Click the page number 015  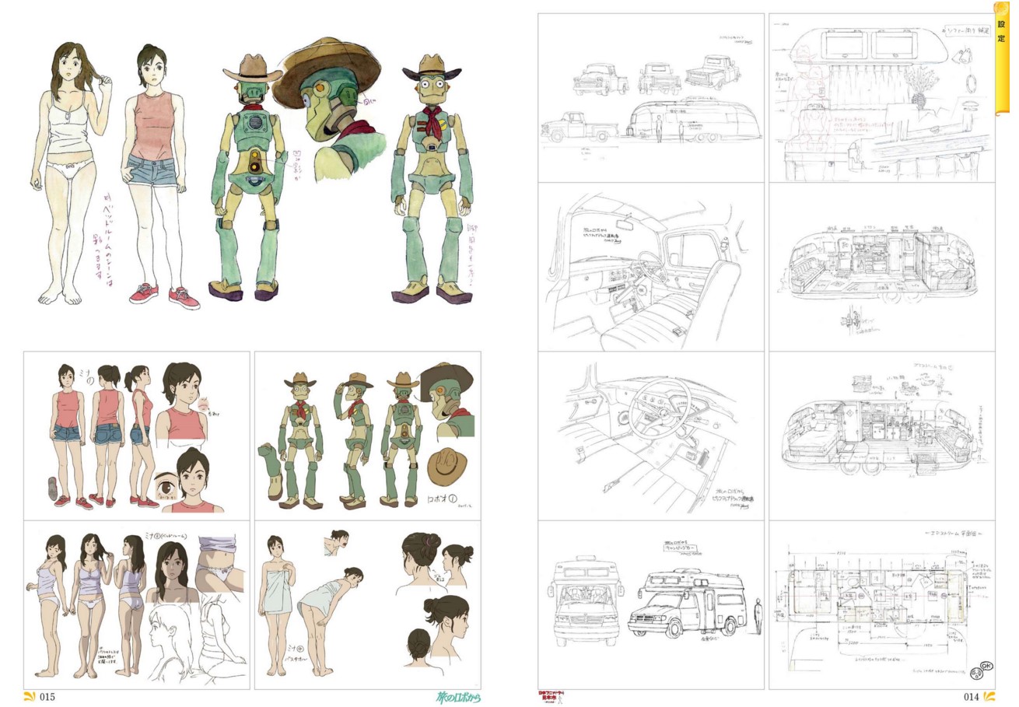click(47, 697)
